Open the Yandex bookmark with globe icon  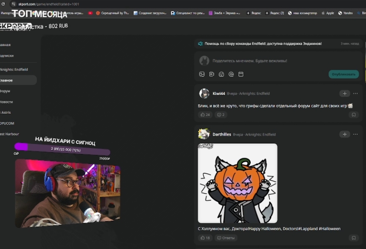(346, 13)
